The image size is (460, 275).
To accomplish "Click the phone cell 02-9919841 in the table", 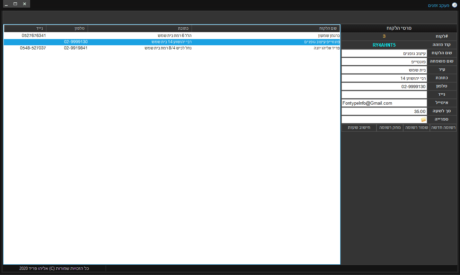I will pyautogui.click(x=76, y=48).
